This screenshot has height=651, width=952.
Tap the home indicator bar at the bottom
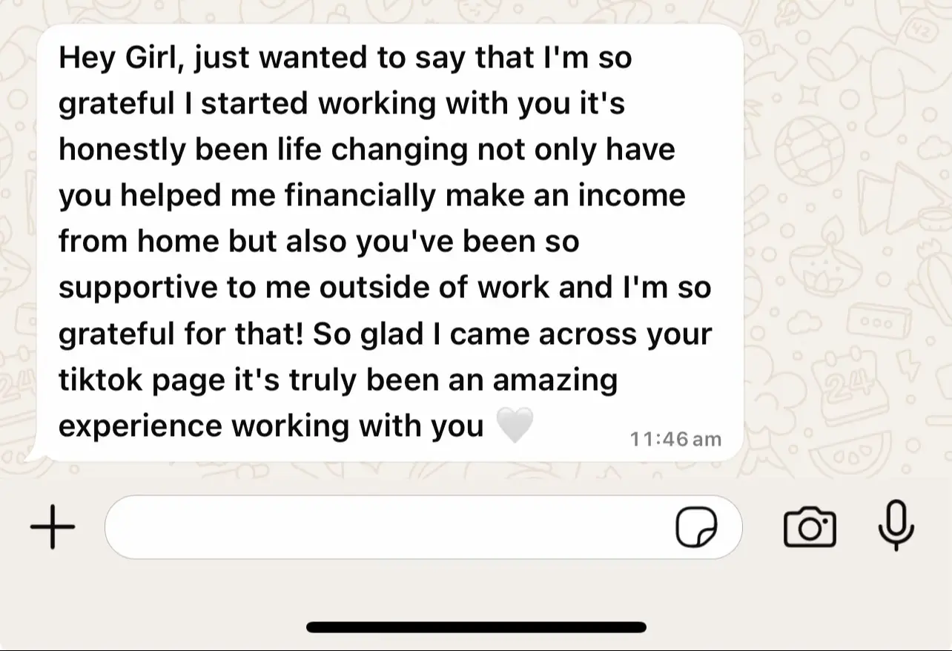[475, 627]
